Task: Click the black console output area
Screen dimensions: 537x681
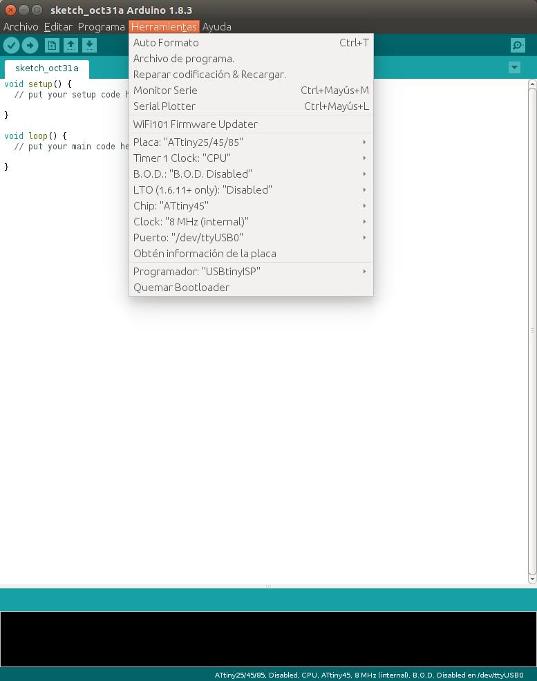Action: [x=268, y=639]
